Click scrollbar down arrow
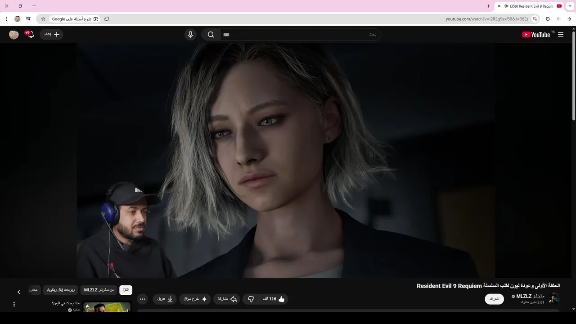The height and width of the screenshot is (324, 576). (x=574, y=309)
